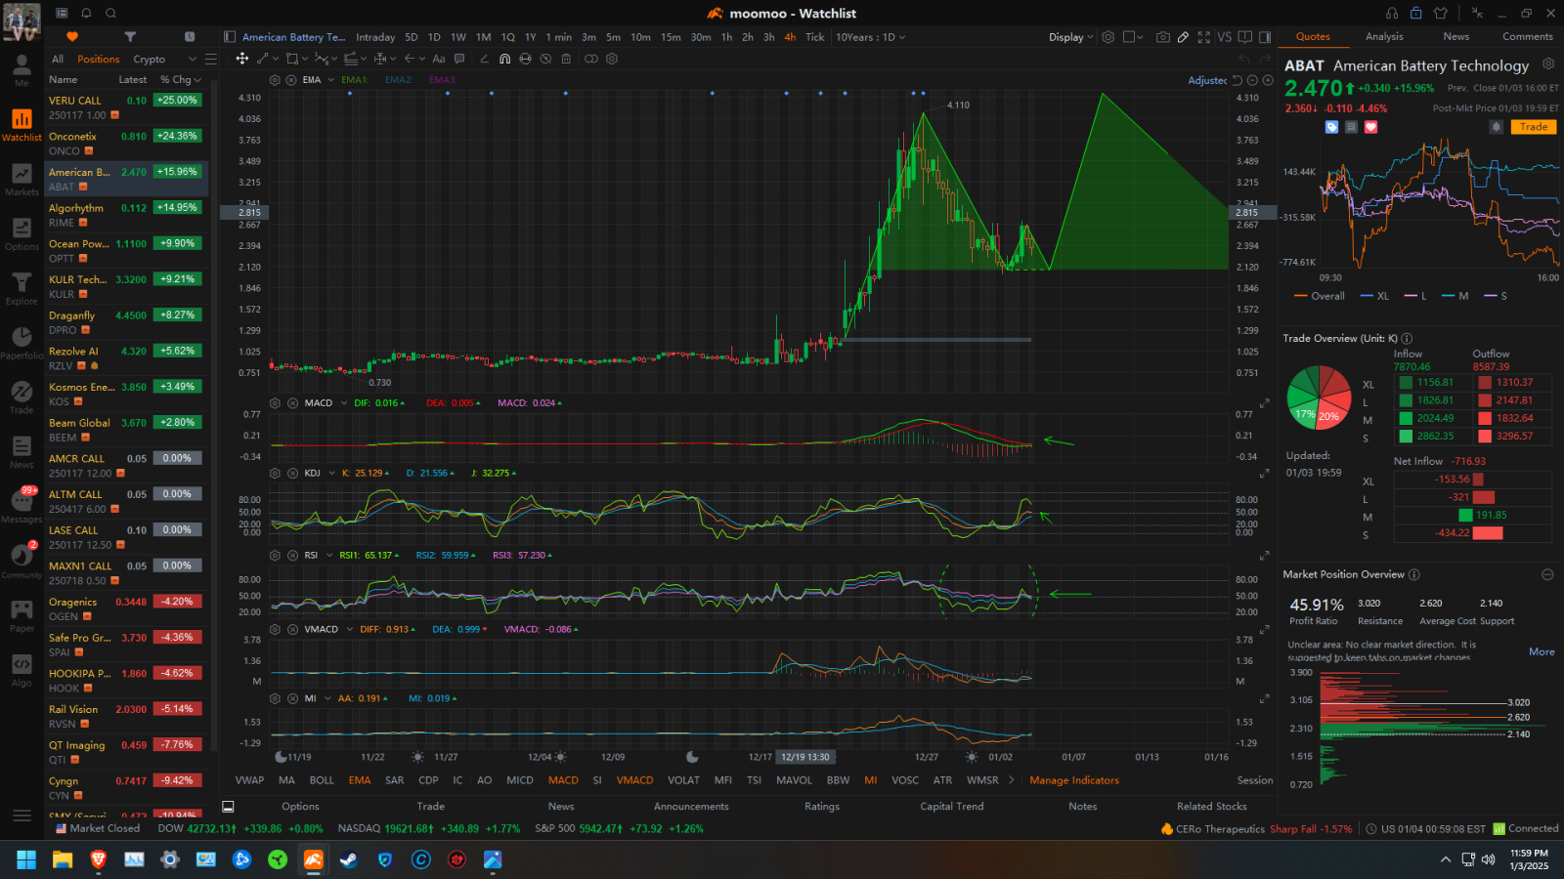This screenshot has height=879, width=1564.
Task: Click the pencil drawing tools icon
Action: (1183, 37)
